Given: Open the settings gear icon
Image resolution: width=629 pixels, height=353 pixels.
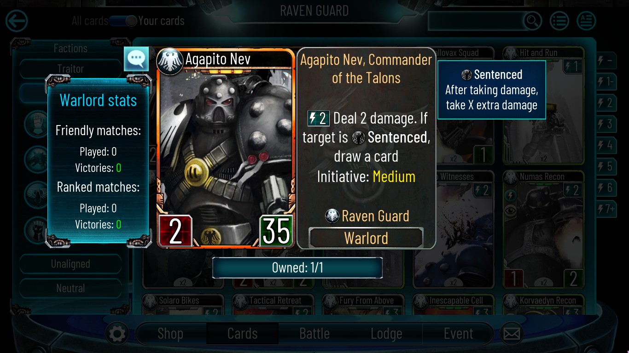Looking at the screenshot, I should pos(117,334).
